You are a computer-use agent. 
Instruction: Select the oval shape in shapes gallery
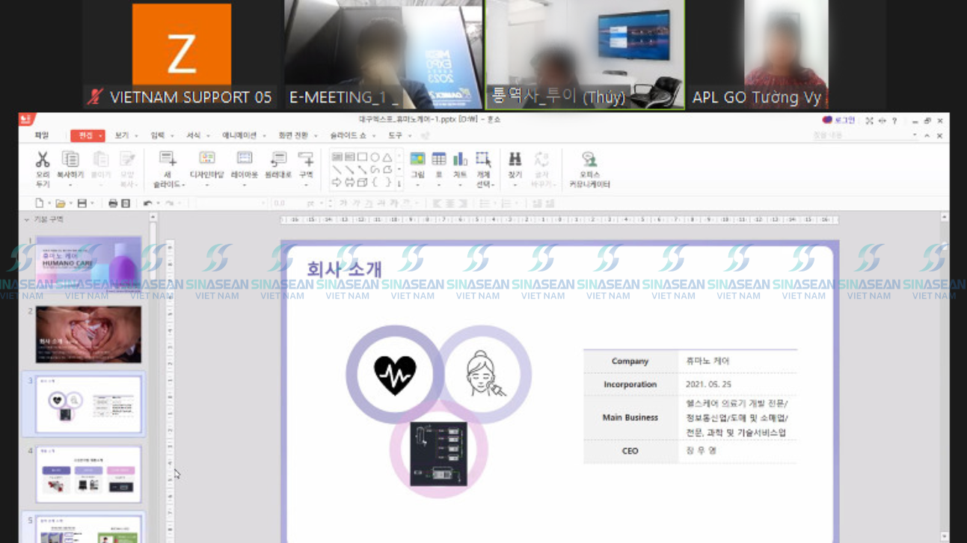[x=375, y=157]
